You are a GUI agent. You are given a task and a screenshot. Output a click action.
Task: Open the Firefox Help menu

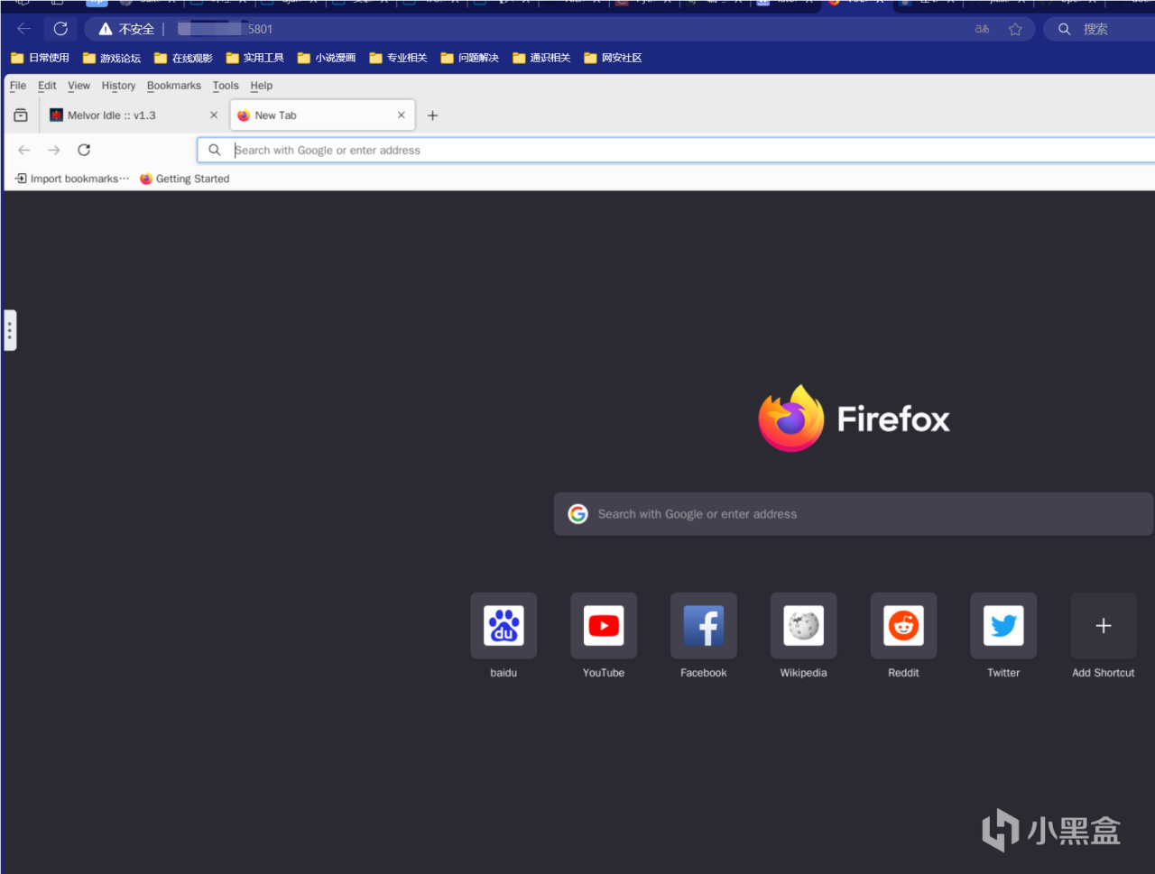pos(262,86)
